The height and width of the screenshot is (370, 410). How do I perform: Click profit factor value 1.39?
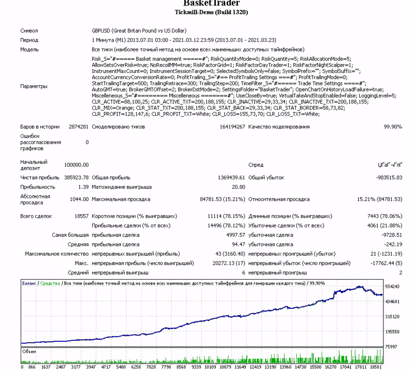(83, 187)
